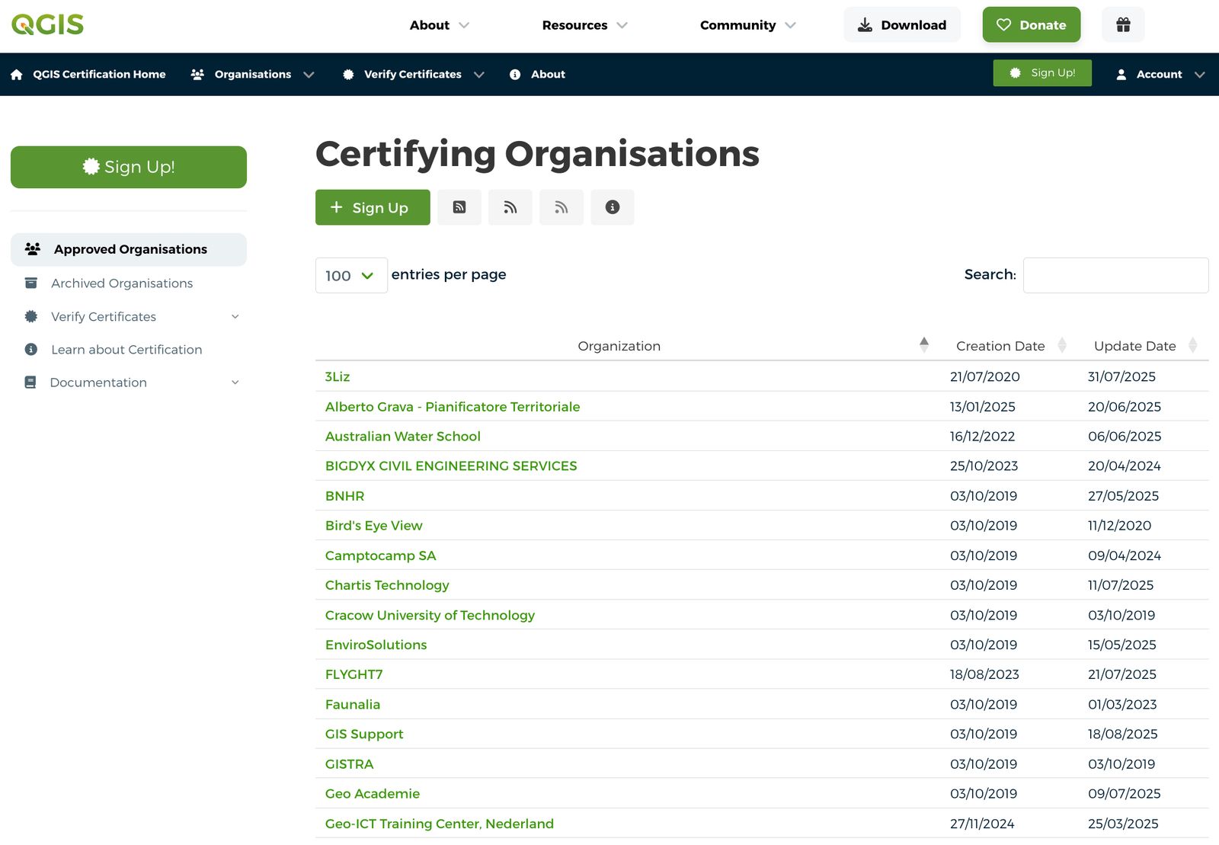The height and width of the screenshot is (845, 1219).
Task: Click the dark RSS feed icon button
Action: point(510,207)
